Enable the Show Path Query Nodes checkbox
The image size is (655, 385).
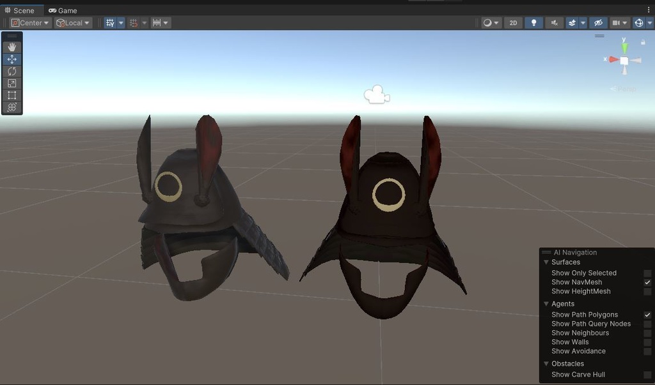click(647, 324)
